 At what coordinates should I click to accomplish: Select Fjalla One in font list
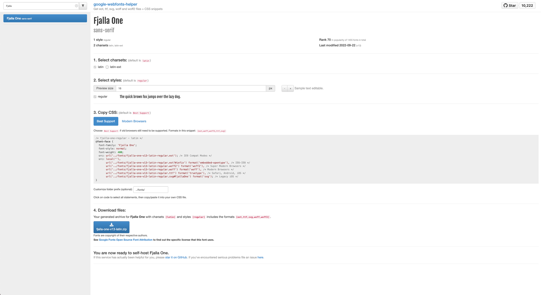pyautogui.click(x=45, y=18)
